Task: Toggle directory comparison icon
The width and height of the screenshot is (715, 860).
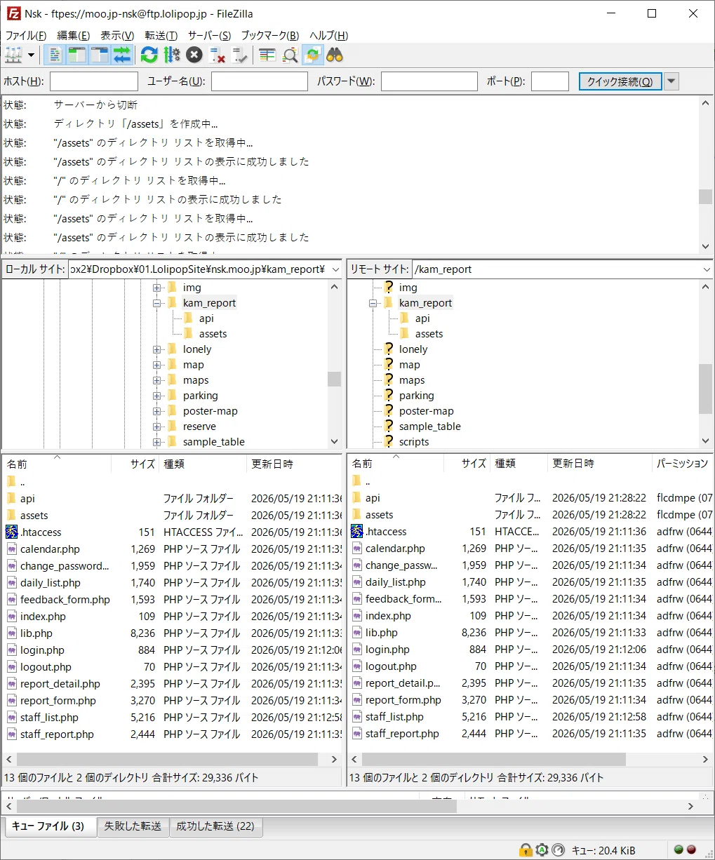Action: pyautogui.click(x=290, y=55)
